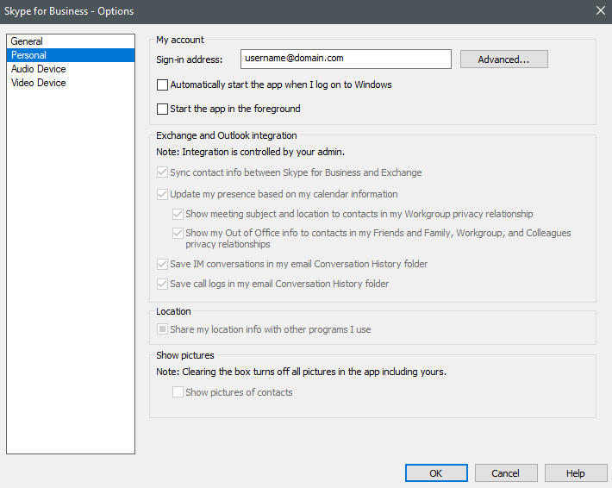Toggle Save IM conversations checkbox
The width and height of the screenshot is (612, 488).
pyautogui.click(x=162, y=265)
